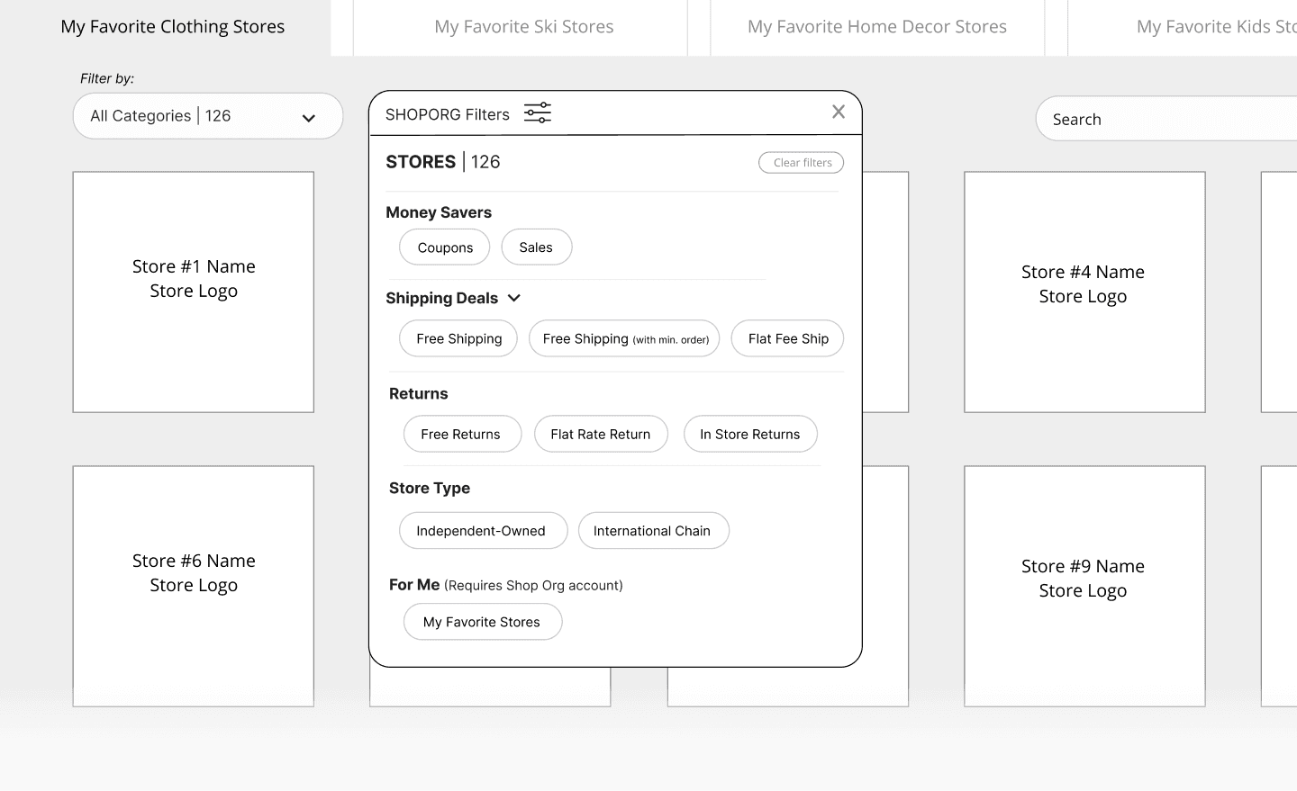Open the Store #1 card
1297x791 pixels.
point(194,292)
